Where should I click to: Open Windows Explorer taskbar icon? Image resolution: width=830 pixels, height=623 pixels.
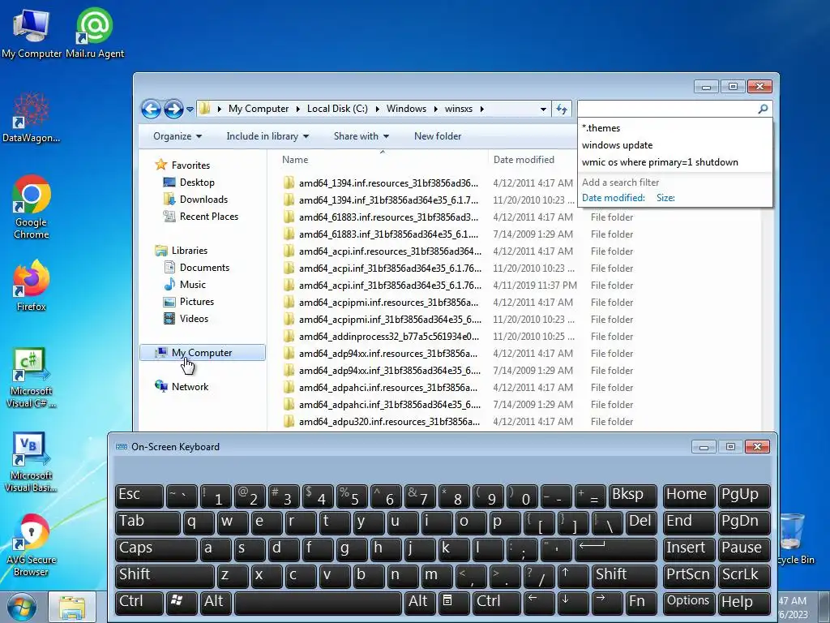[72, 607]
